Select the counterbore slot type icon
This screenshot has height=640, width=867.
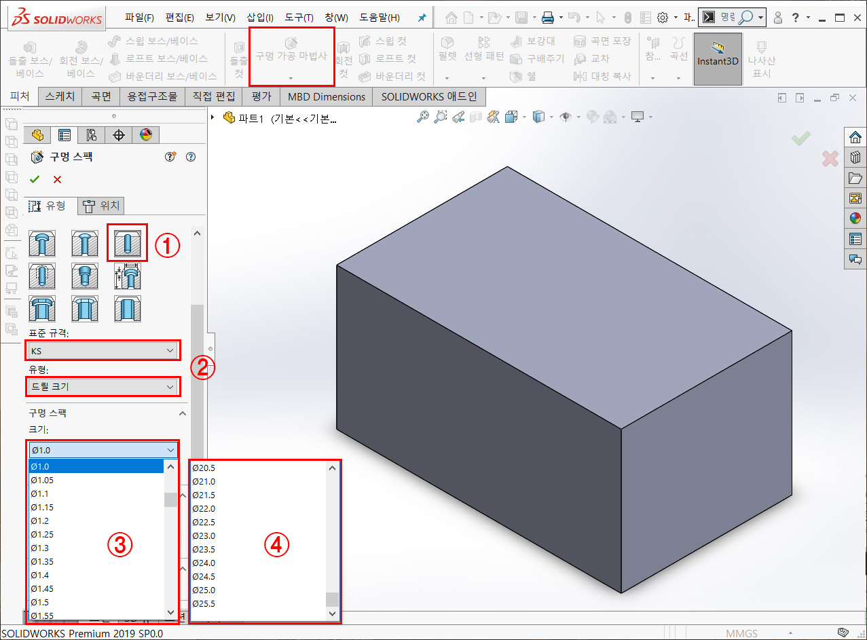click(42, 309)
